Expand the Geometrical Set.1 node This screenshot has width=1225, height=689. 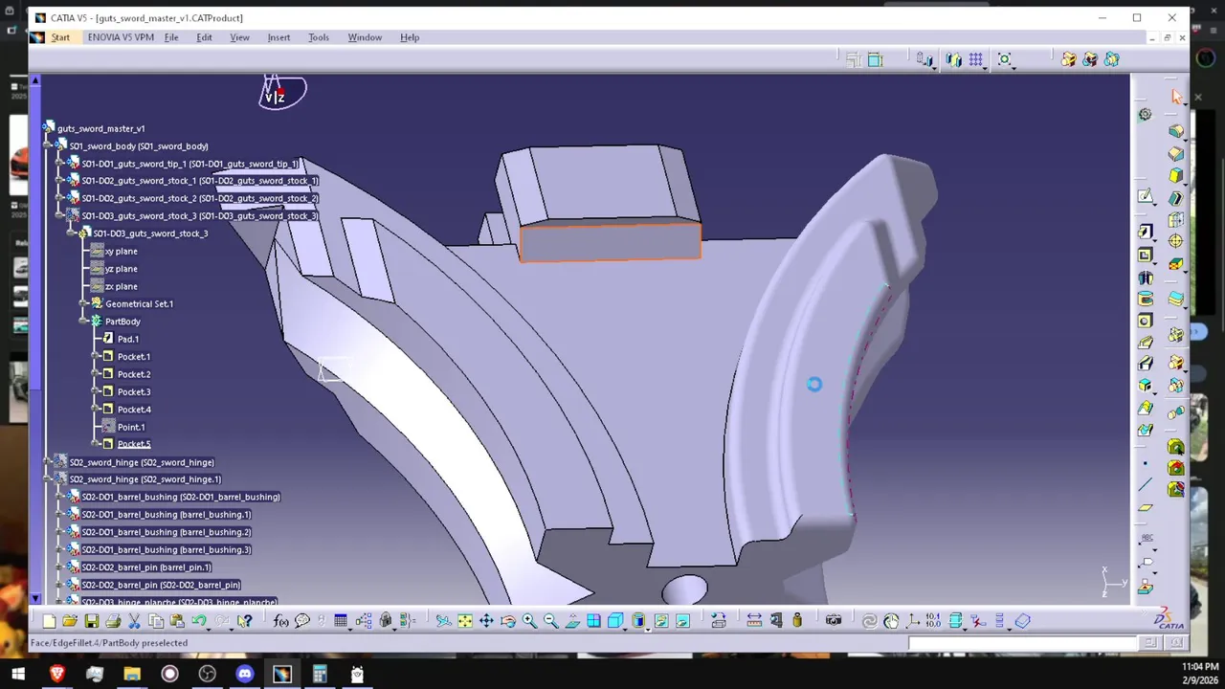[x=84, y=303]
